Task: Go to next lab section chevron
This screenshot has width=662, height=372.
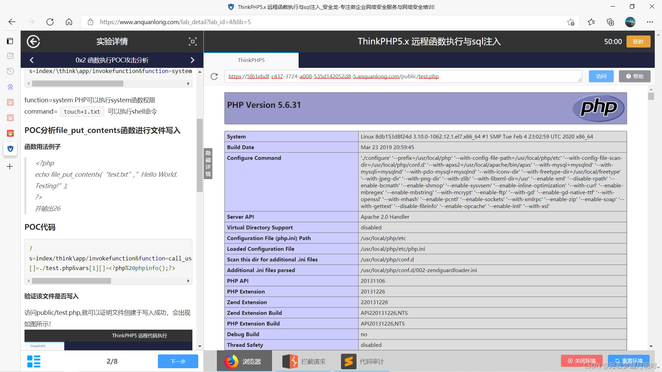Action: 192,60
